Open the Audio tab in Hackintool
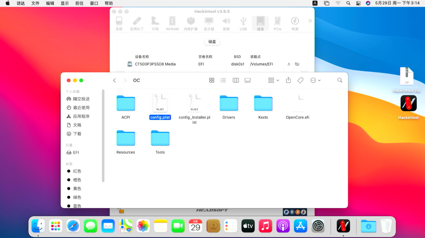The height and width of the screenshot is (238, 425). pyautogui.click(x=226, y=23)
